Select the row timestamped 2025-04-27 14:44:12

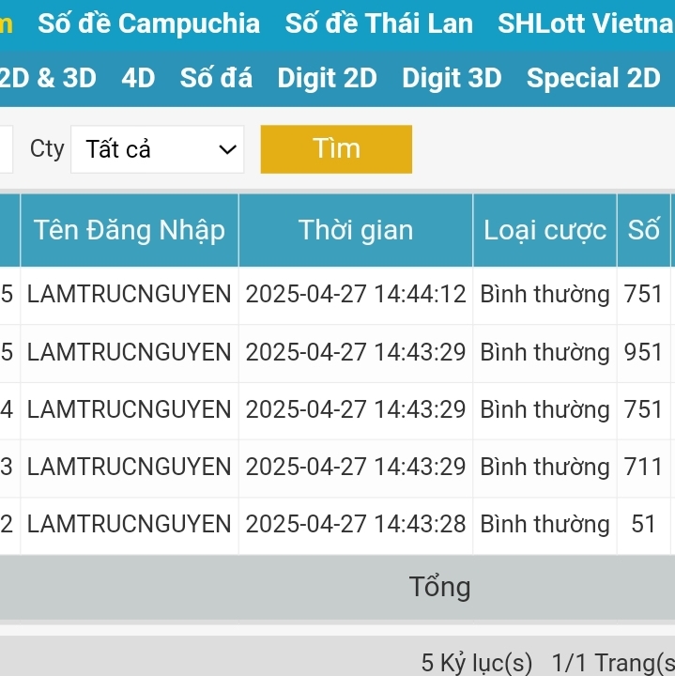coord(356,295)
